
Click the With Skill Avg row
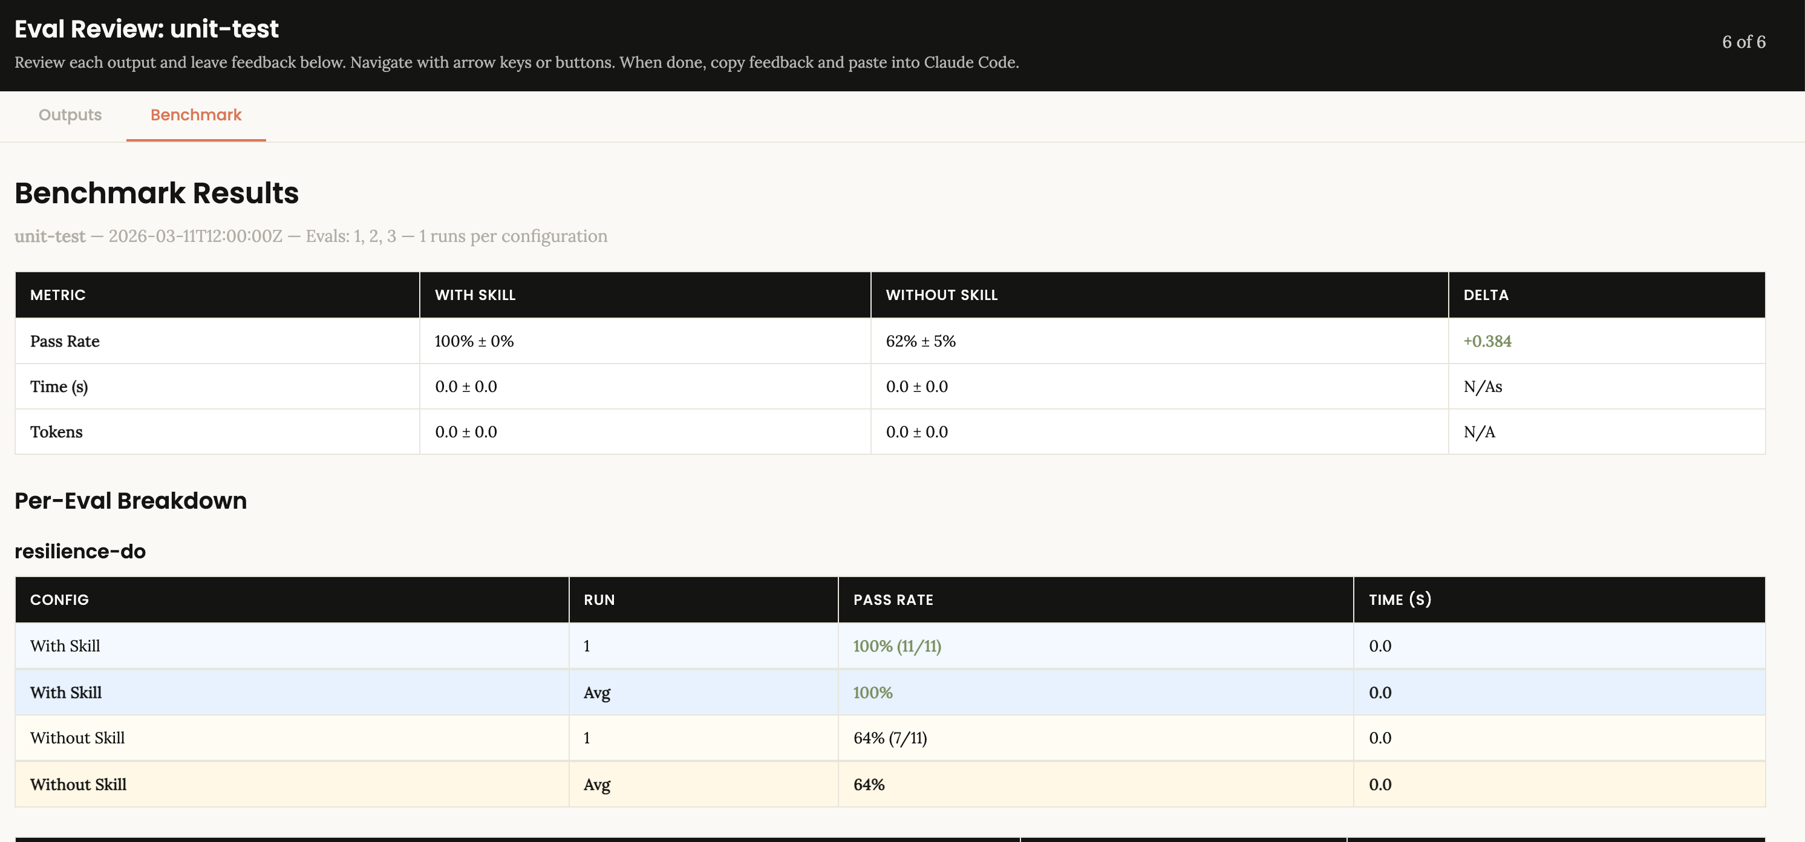[65, 692]
